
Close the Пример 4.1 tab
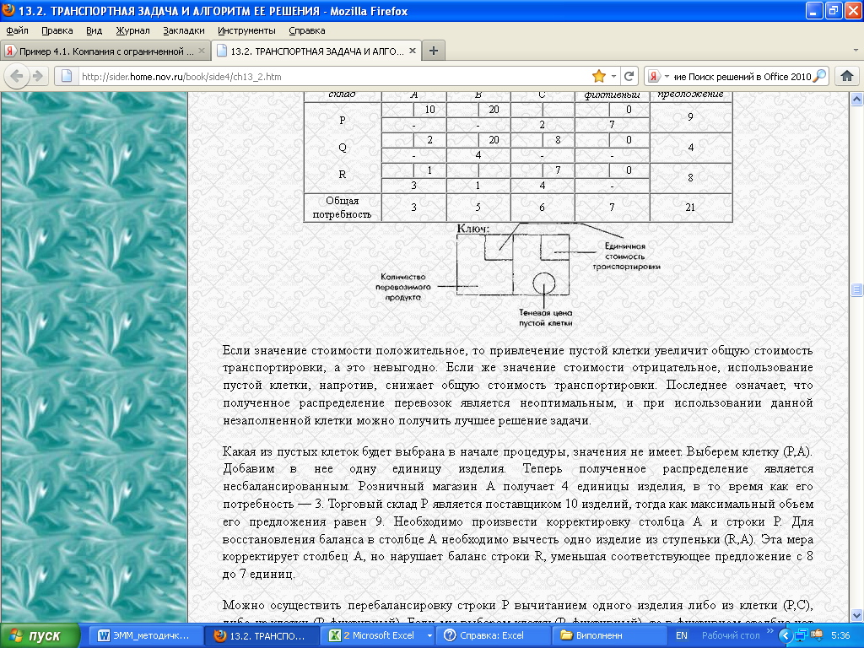201,51
